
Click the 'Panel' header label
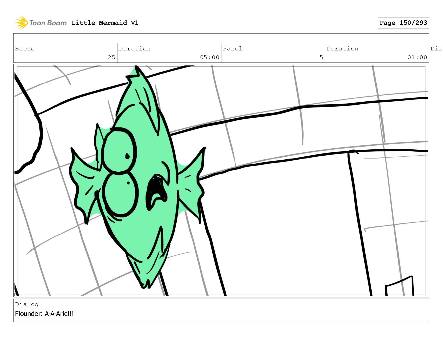pos(233,49)
